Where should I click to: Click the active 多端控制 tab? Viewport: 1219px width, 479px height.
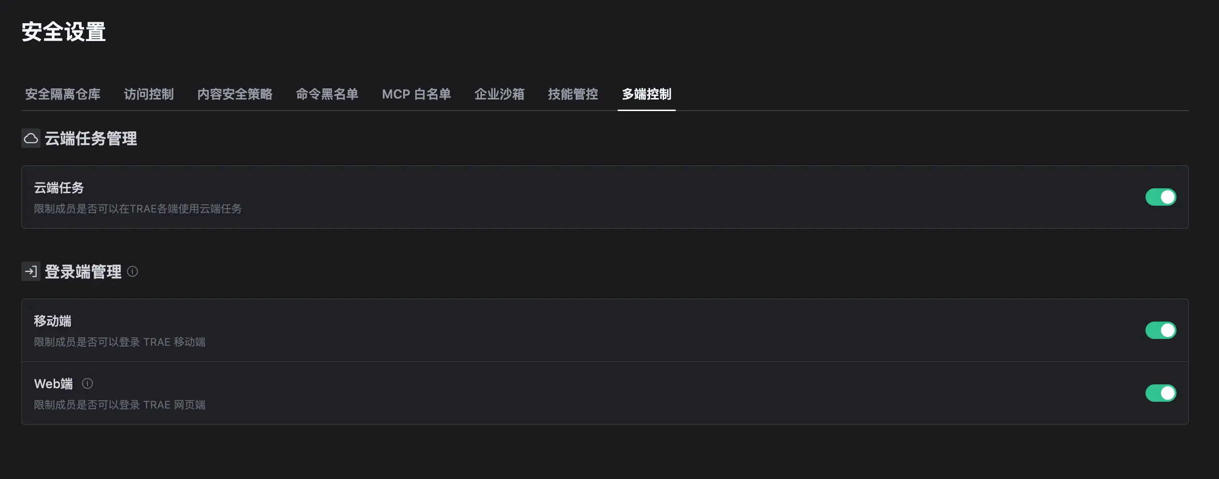647,94
